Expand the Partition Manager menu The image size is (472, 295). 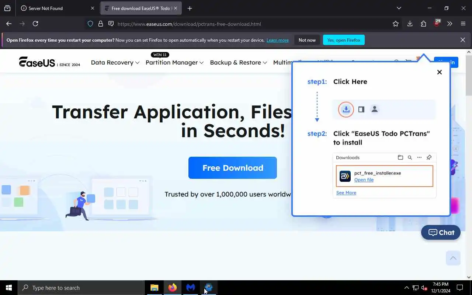[174, 63]
